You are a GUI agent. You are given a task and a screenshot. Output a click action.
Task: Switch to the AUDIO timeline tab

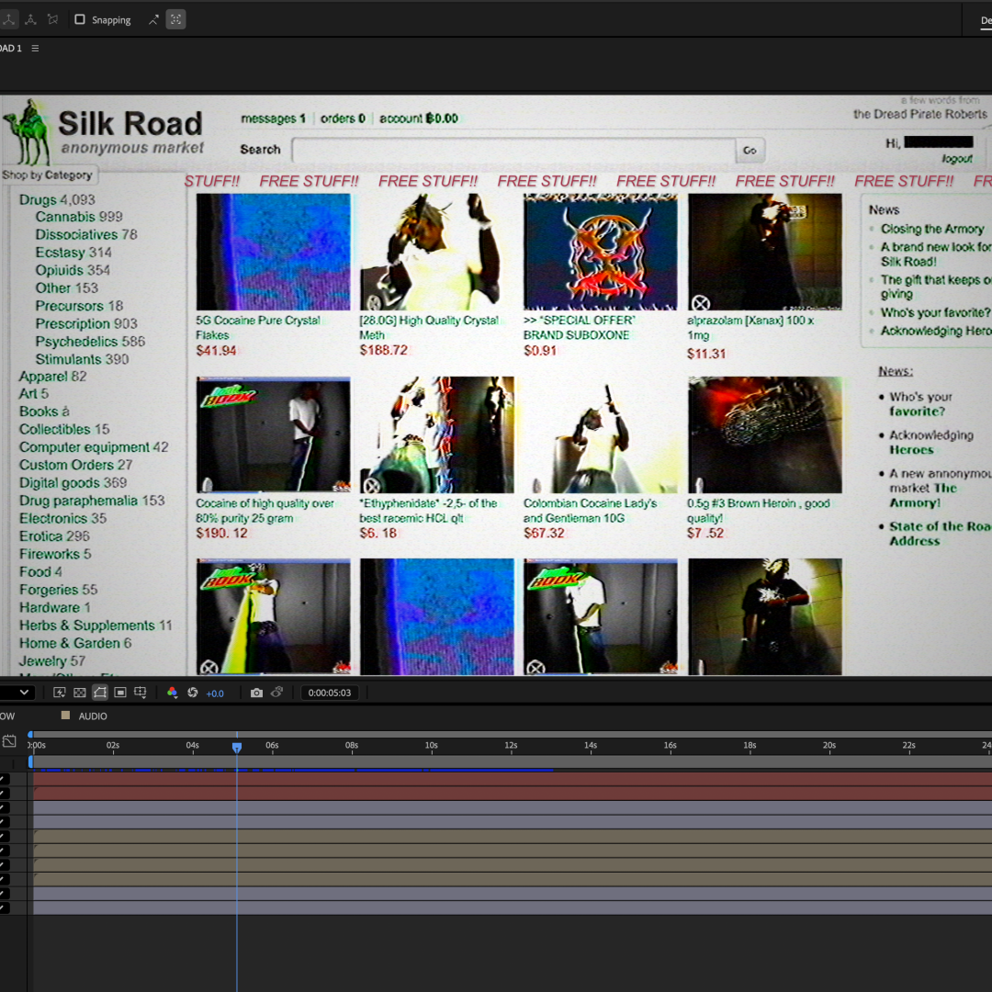(93, 716)
